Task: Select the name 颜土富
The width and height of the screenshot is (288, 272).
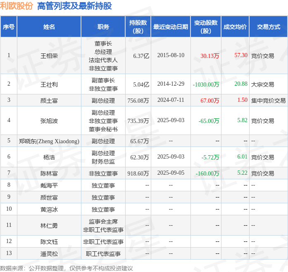Action: click(49, 101)
